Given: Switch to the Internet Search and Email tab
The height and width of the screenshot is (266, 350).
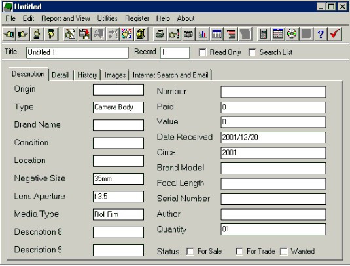Looking at the screenshot, I should [171, 75].
